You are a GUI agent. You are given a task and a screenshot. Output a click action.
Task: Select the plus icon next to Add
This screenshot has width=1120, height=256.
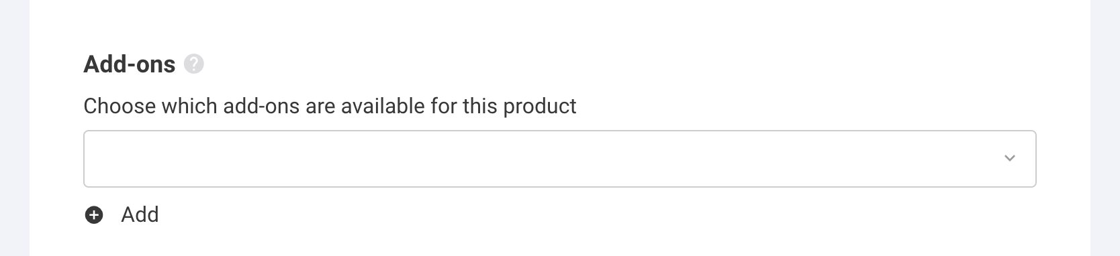coord(94,215)
